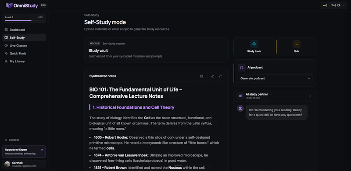Click the Sarthak profile avatar
Screen dimensions: 351x171
click(x=7, y=164)
